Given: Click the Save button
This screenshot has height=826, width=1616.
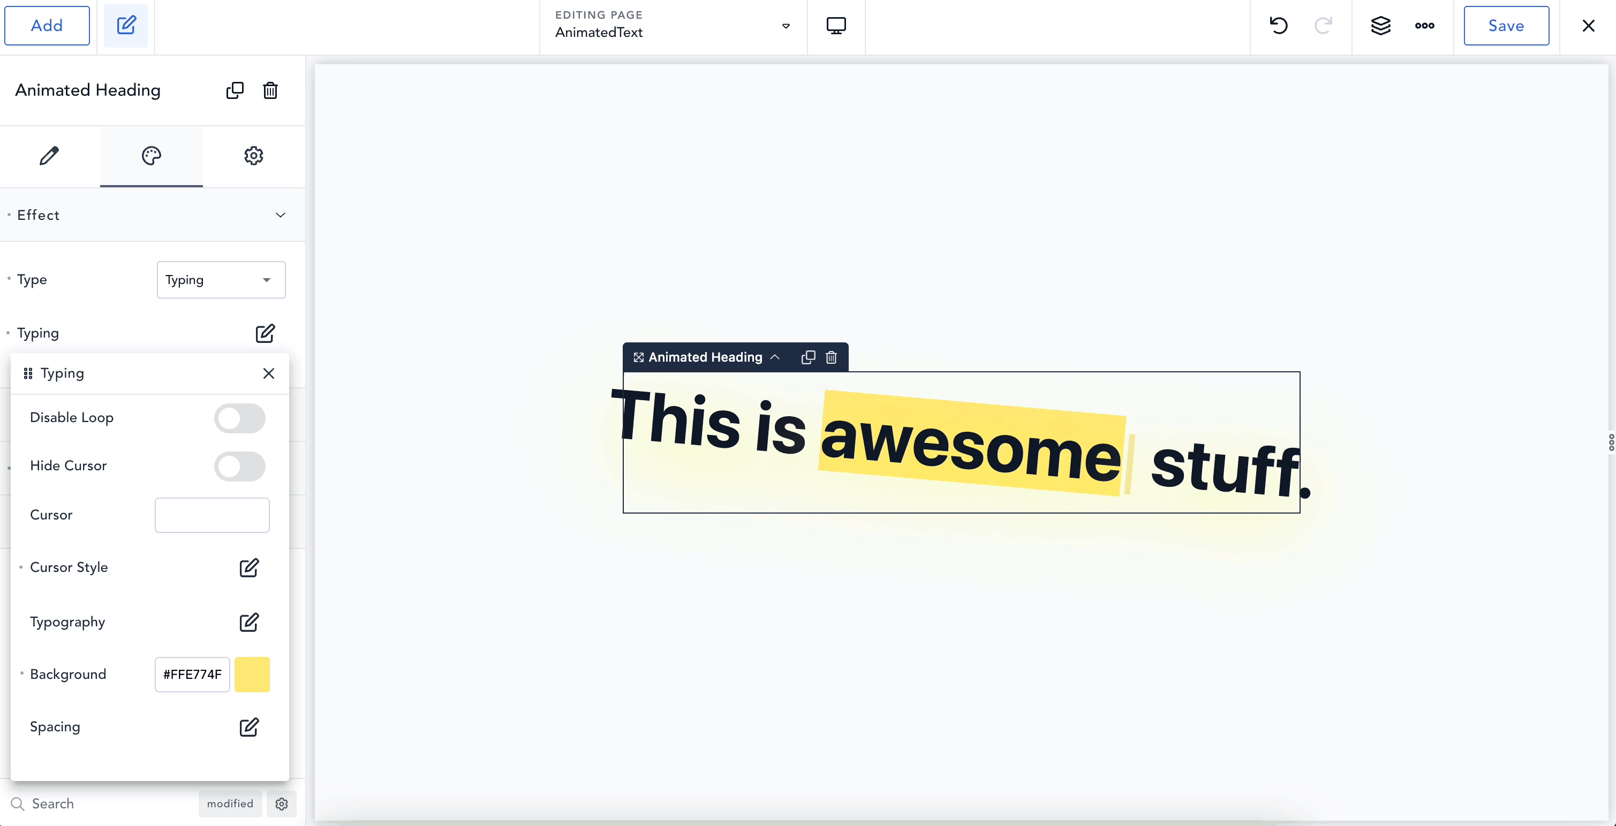Looking at the screenshot, I should [x=1506, y=26].
